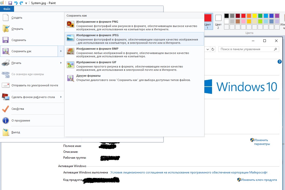Expand the Сохранить как submenu arrow
The image size is (285, 190).
[x=61, y=51]
